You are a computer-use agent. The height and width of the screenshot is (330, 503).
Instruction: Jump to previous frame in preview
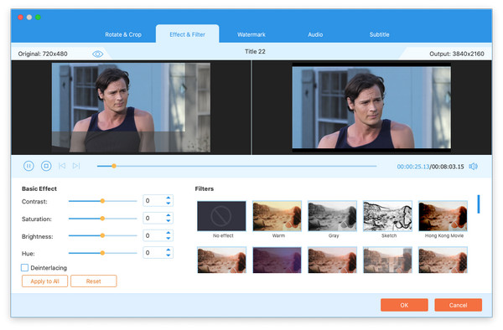coord(62,166)
